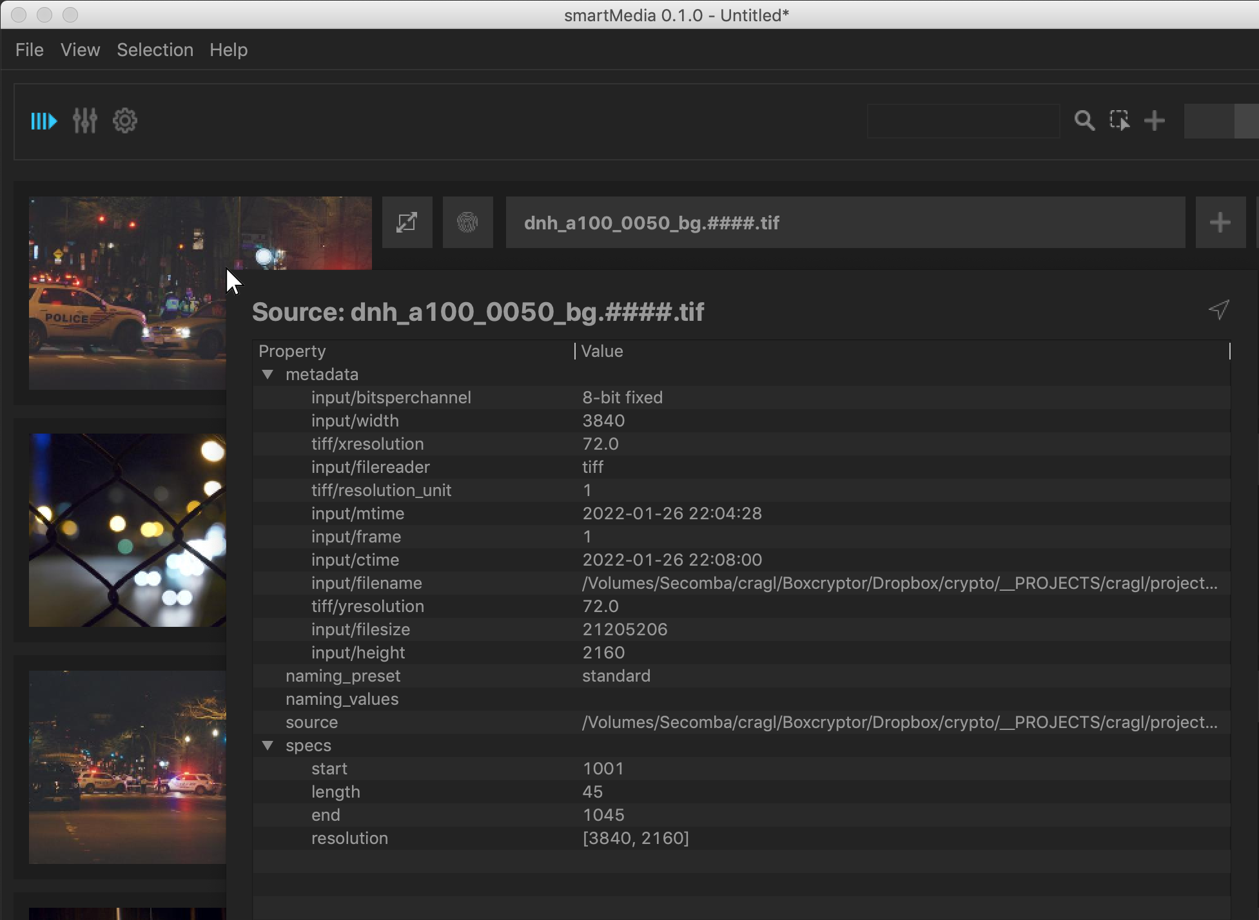Click the expand arrow icon beside filename
This screenshot has width=1259, height=920.
pyautogui.click(x=407, y=223)
